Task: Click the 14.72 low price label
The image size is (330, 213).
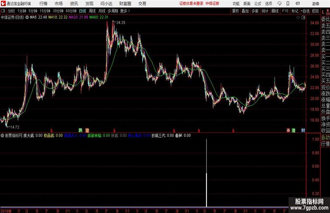Action: [x=14, y=127]
